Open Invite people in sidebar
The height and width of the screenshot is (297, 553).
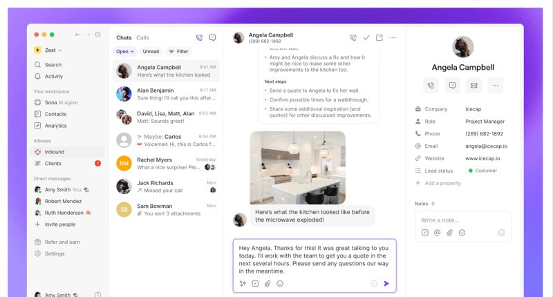point(59,224)
